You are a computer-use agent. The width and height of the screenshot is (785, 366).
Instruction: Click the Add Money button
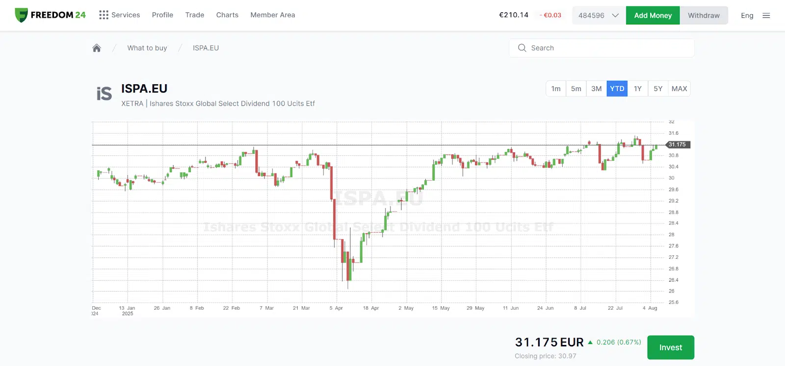(x=653, y=16)
